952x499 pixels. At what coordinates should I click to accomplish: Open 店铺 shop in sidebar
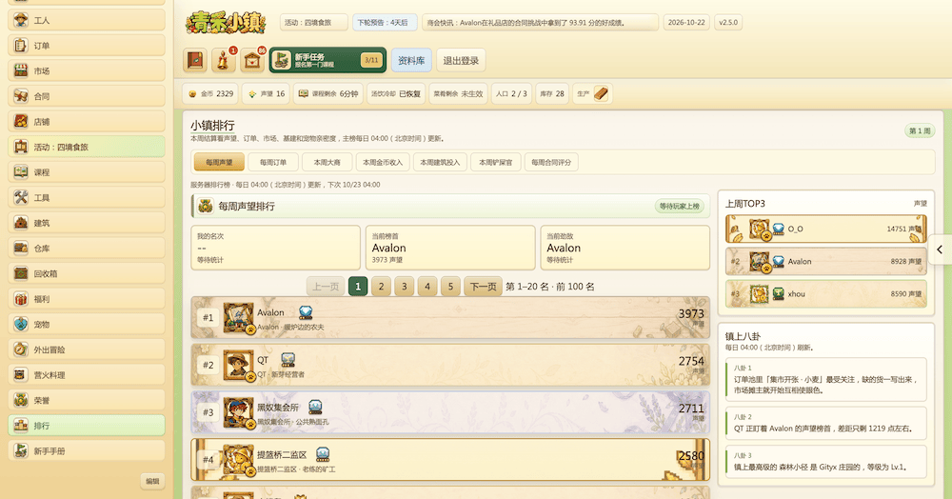pos(87,121)
